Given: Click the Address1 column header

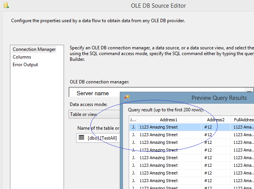Looking at the screenshot, I should pyautogui.click(x=169, y=120).
